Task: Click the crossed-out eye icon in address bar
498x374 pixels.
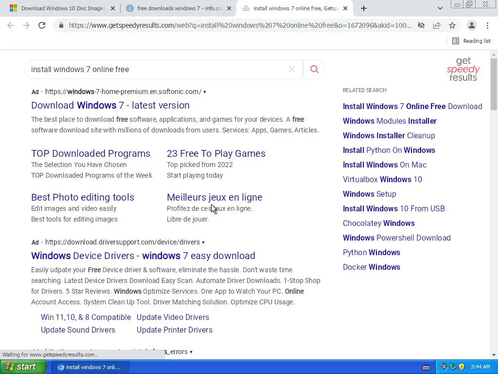Action: pos(421,25)
